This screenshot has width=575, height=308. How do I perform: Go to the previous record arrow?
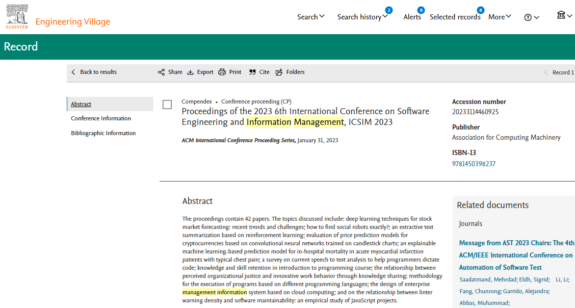click(545, 72)
